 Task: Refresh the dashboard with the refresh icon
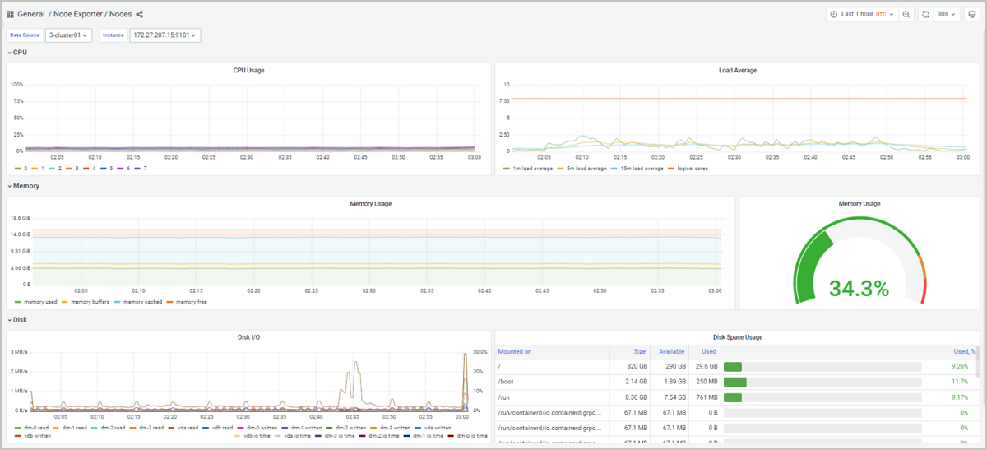pyautogui.click(x=925, y=14)
